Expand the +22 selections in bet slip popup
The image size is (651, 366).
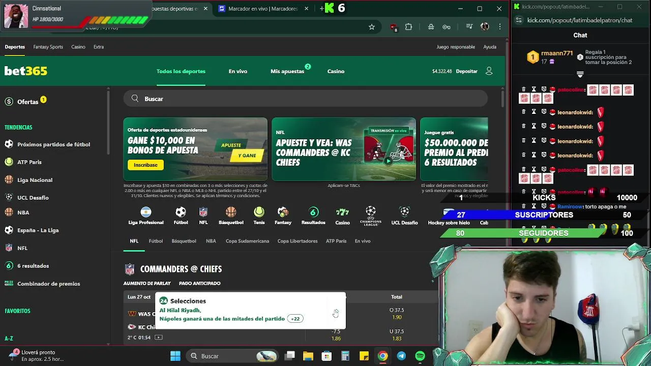(295, 319)
